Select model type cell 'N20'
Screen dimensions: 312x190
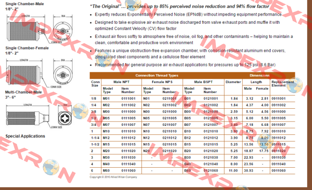pos(146,151)
